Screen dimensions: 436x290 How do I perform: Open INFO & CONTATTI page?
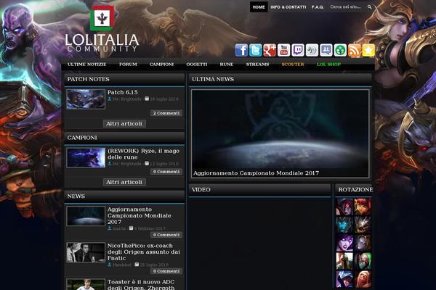pos(288,7)
